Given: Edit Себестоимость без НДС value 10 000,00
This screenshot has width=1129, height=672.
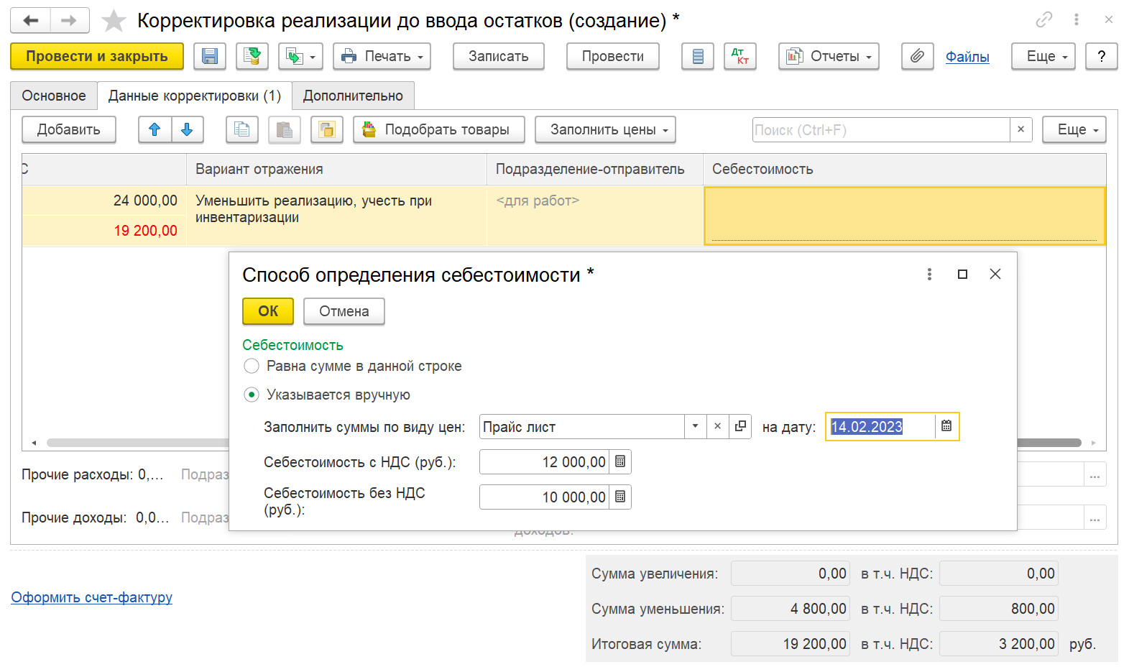Looking at the screenshot, I should tap(545, 497).
